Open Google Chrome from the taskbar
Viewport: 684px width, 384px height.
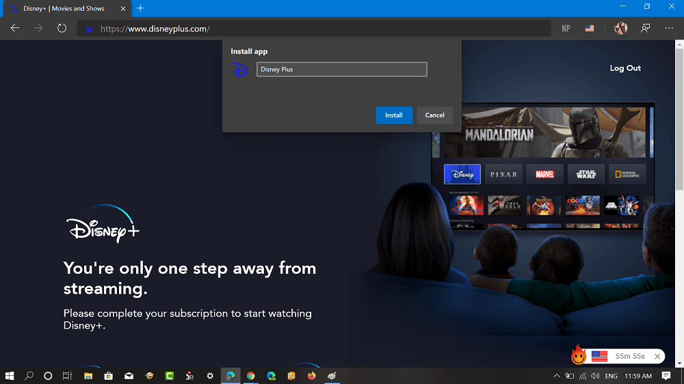point(251,376)
